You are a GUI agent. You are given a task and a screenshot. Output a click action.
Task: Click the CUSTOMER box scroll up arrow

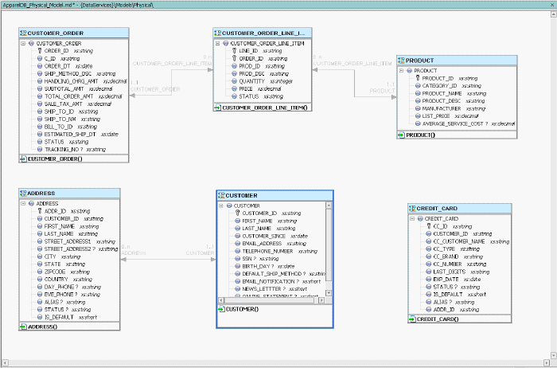329,206
